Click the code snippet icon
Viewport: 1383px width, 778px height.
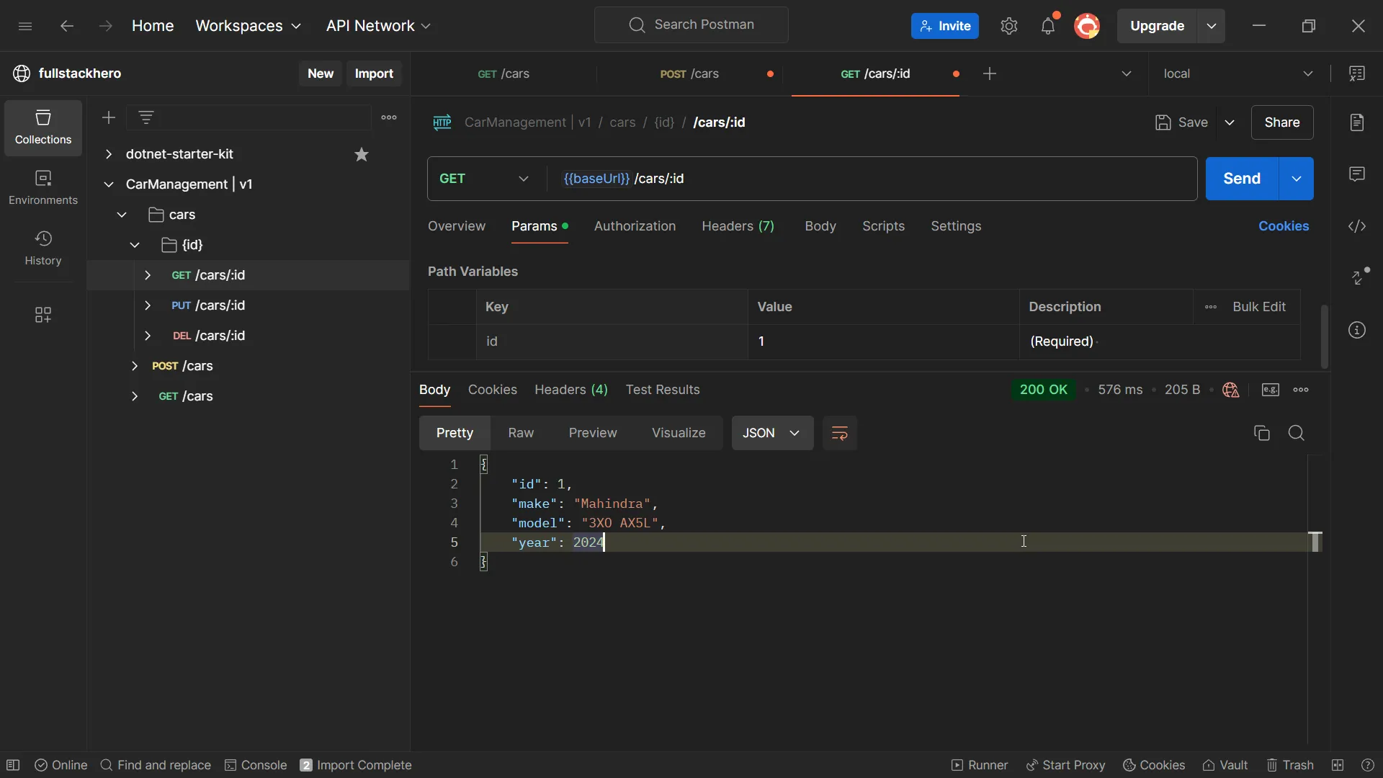1359,226
